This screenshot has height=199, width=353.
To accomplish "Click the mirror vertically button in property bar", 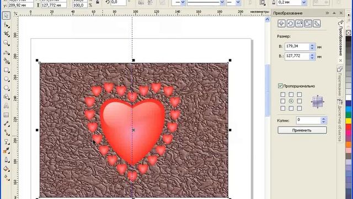I will 149,2.
